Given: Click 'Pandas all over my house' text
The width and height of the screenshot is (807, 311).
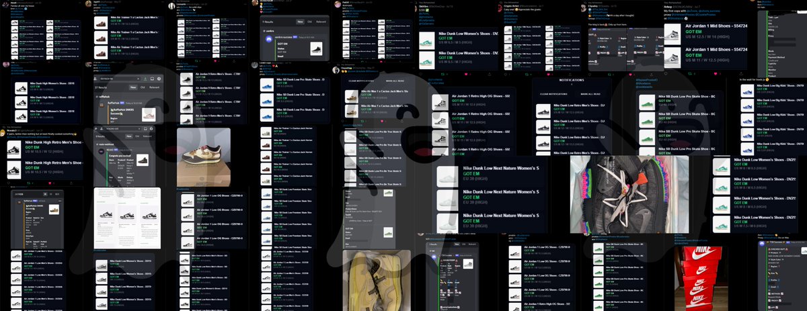Looking at the screenshot, I should point(22,6).
